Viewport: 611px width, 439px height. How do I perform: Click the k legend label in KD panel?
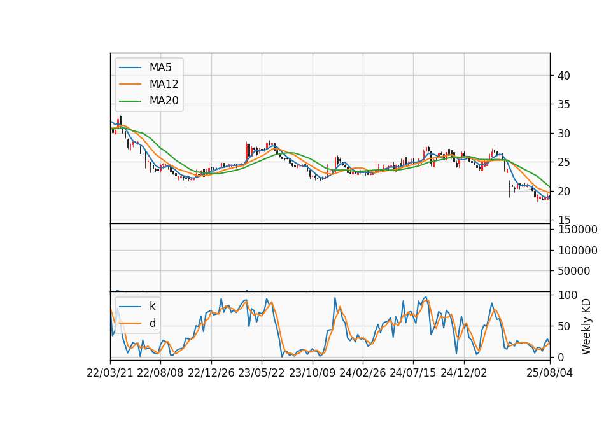click(152, 306)
